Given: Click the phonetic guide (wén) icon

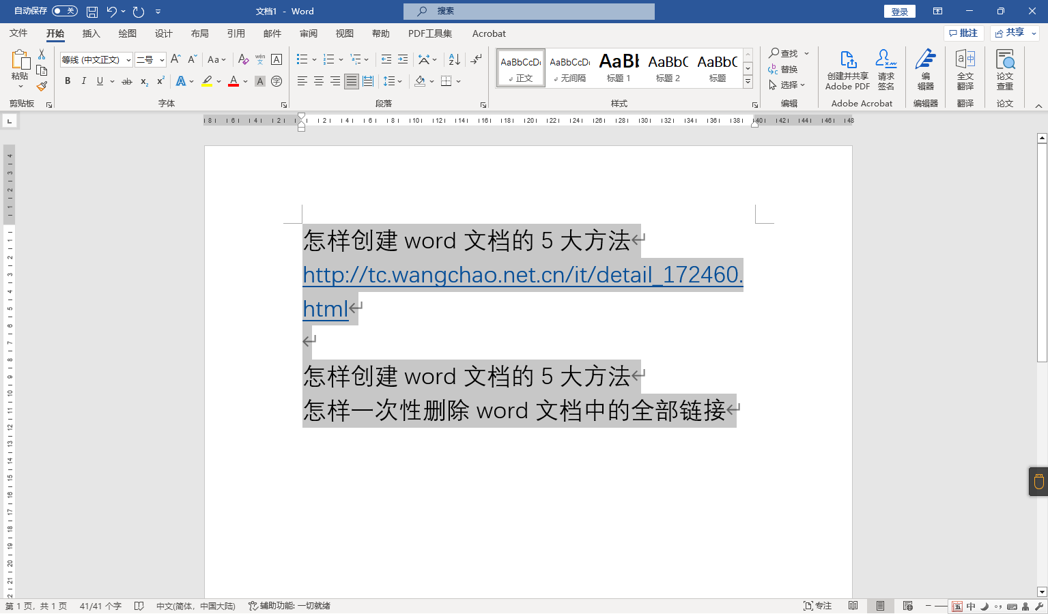Looking at the screenshot, I should 260,59.
